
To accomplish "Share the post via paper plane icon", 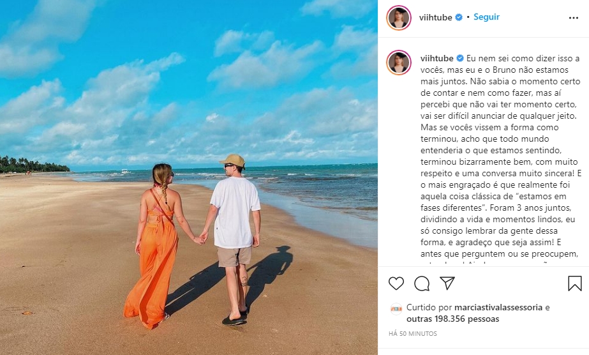I will pos(447,283).
